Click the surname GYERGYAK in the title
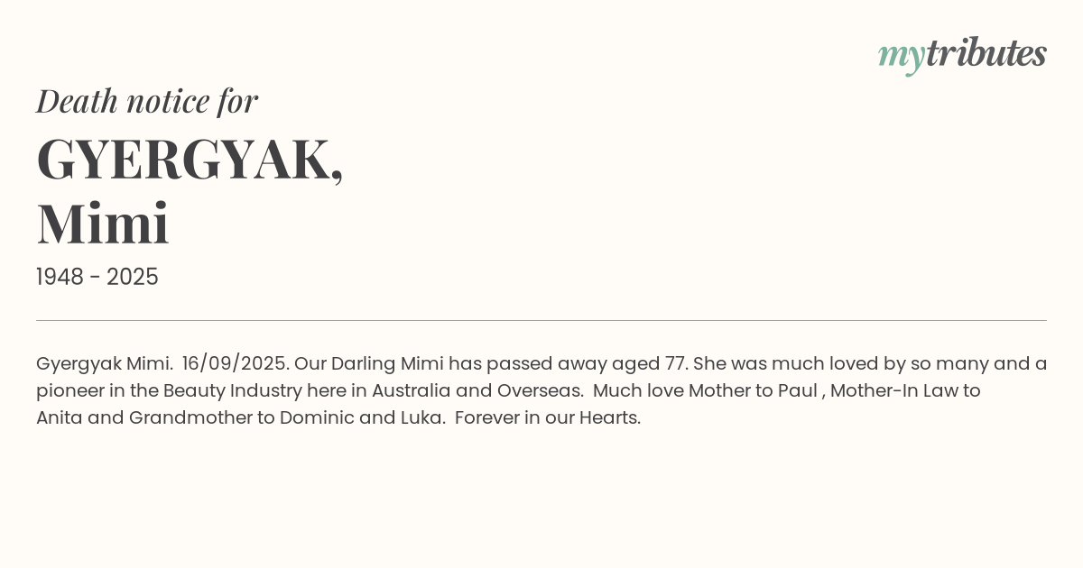The height and width of the screenshot is (568, 1083). (x=185, y=160)
